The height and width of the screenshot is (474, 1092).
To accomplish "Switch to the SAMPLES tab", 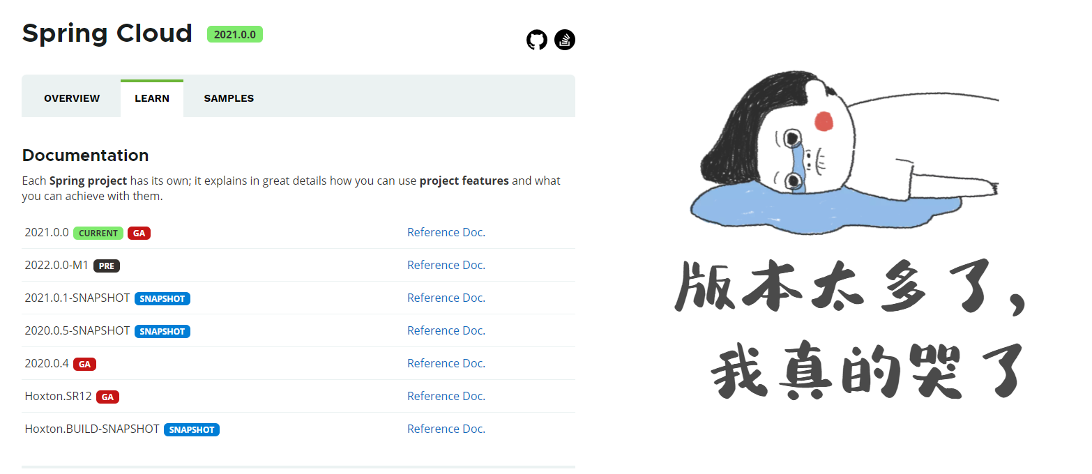I will click(x=228, y=98).
